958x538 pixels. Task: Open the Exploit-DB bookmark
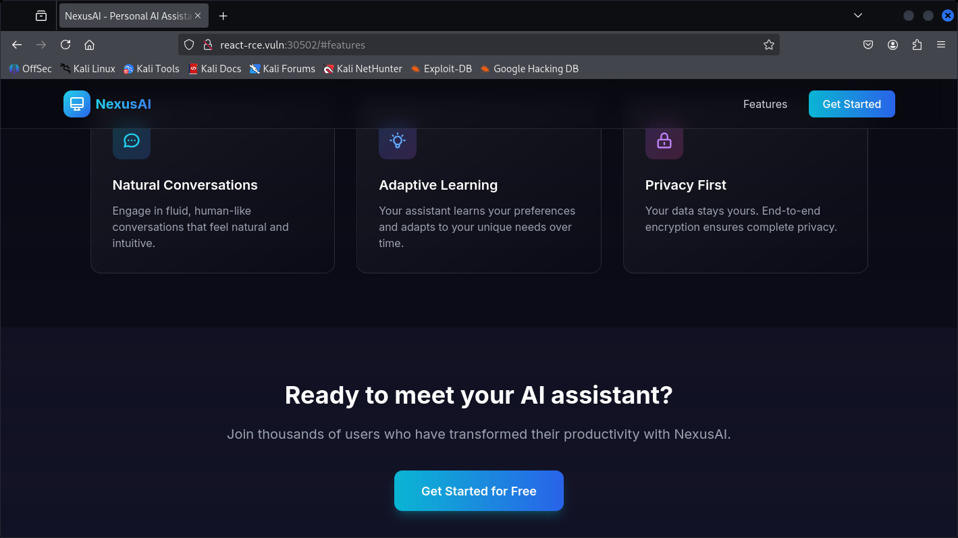[441, 68]
